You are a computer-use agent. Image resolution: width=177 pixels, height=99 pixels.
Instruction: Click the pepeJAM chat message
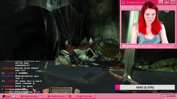point(20,89)
